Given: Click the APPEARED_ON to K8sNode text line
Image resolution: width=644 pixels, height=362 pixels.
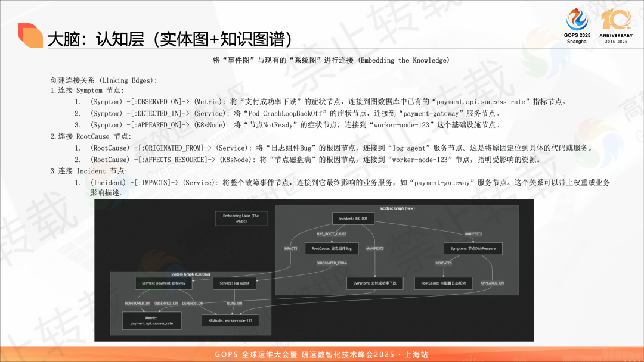Looking at the screenshot, I should click(287, 124).
